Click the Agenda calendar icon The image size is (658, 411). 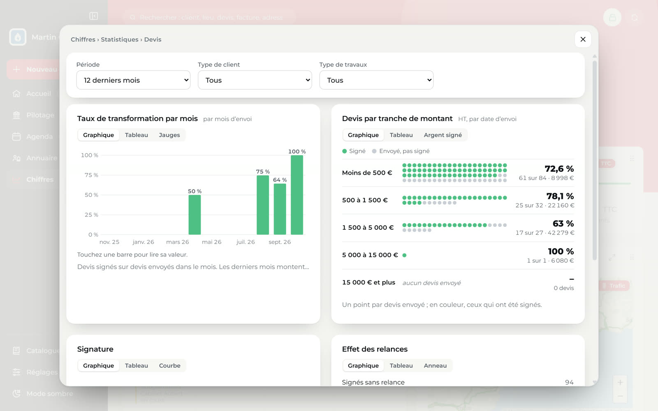click(16, 136)
